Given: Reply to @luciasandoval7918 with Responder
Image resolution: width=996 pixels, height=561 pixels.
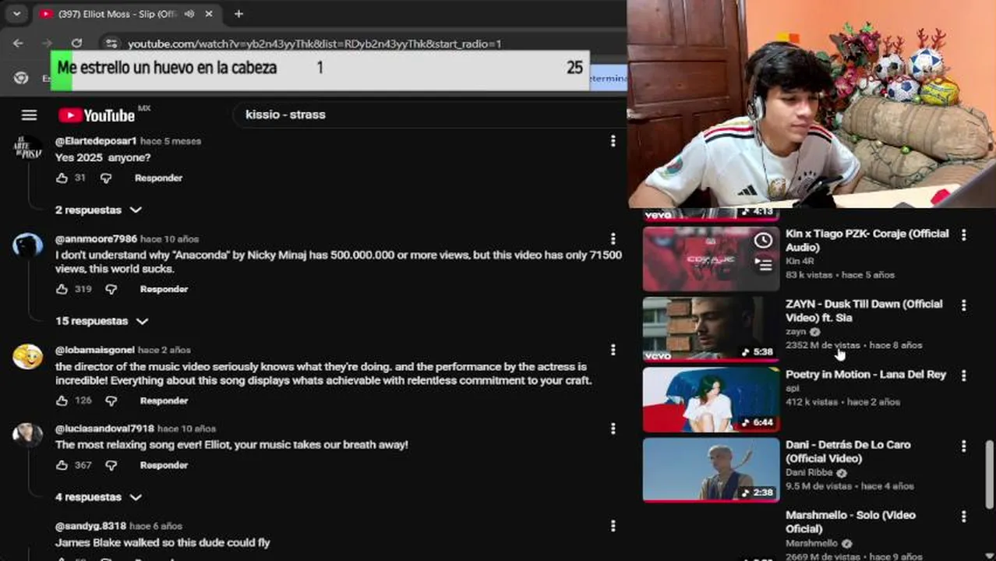Looking at the screenshot, I should 164,465.
